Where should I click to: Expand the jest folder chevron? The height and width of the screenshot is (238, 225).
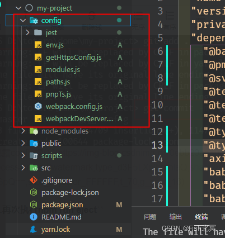(x=27, y=32)
